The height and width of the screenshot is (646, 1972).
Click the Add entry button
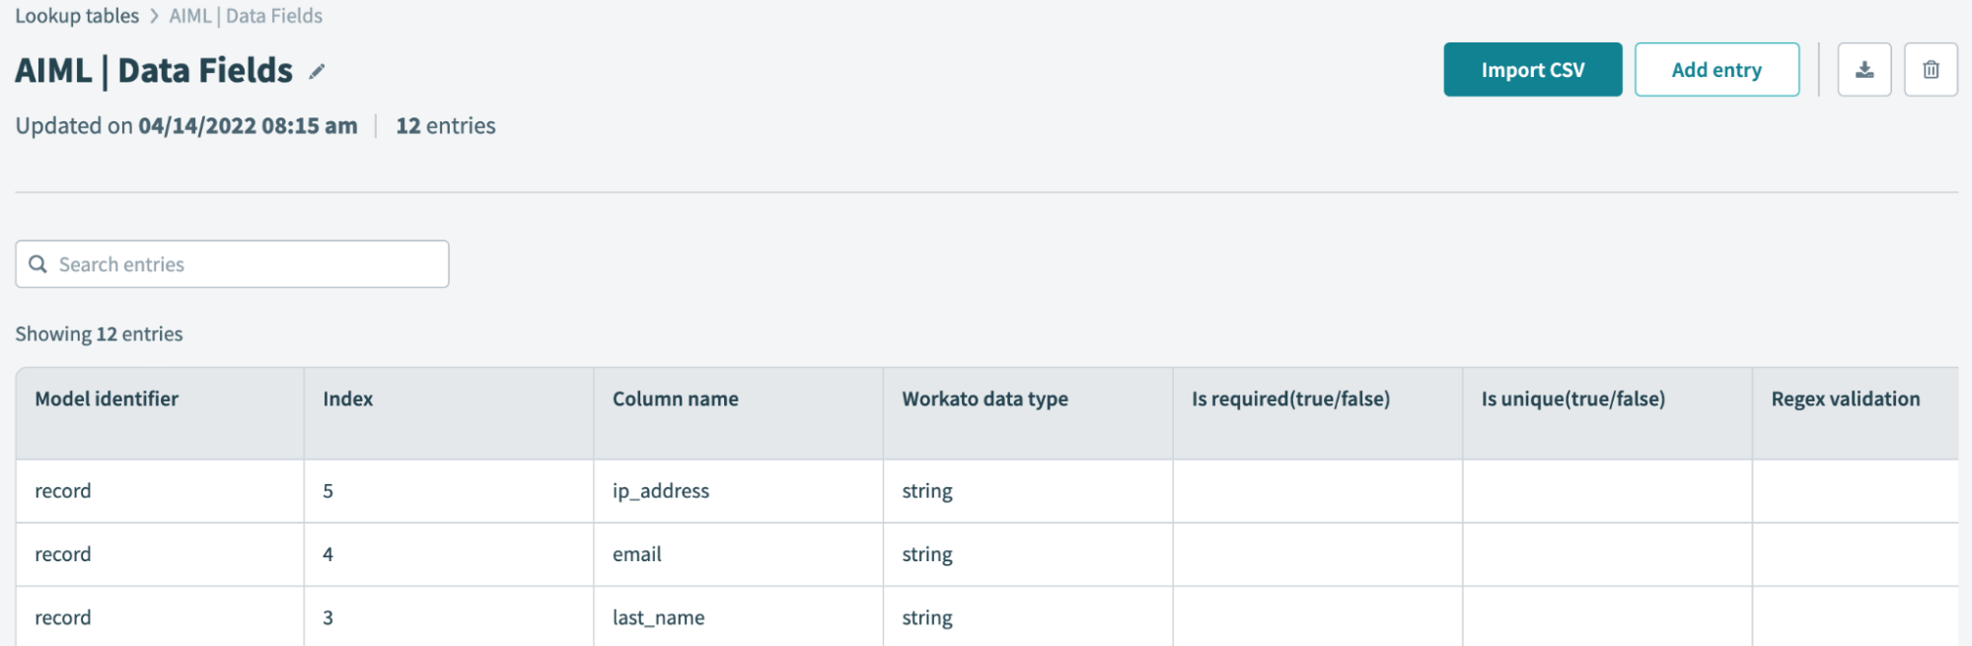point(1716,70)
